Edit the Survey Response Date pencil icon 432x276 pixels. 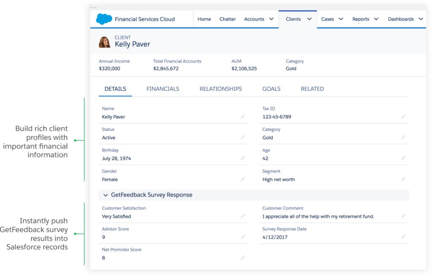tap(403, 237)
